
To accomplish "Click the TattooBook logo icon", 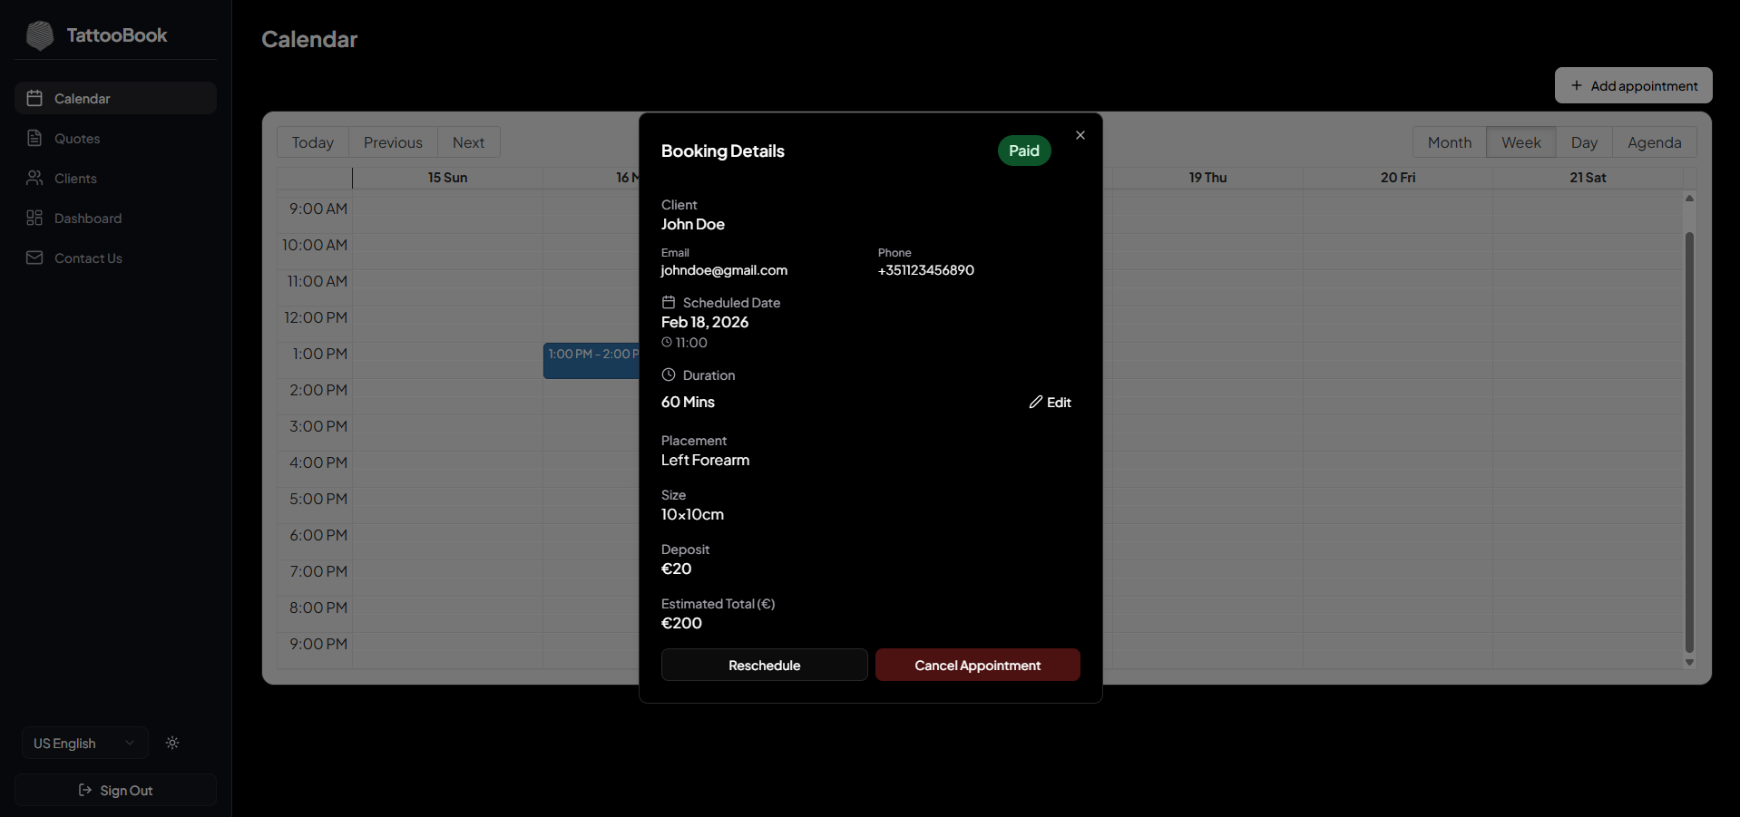I will coord(39,35).
